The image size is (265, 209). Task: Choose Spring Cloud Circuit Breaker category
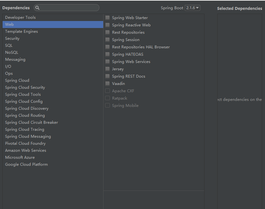53,122
